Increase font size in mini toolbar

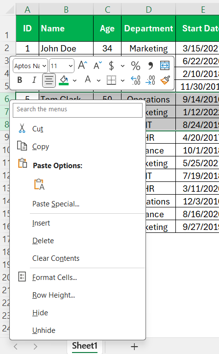(x=82, y=66)
